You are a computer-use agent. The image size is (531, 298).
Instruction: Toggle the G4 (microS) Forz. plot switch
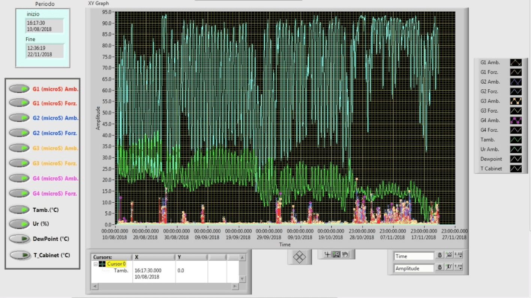click(19, 193)
